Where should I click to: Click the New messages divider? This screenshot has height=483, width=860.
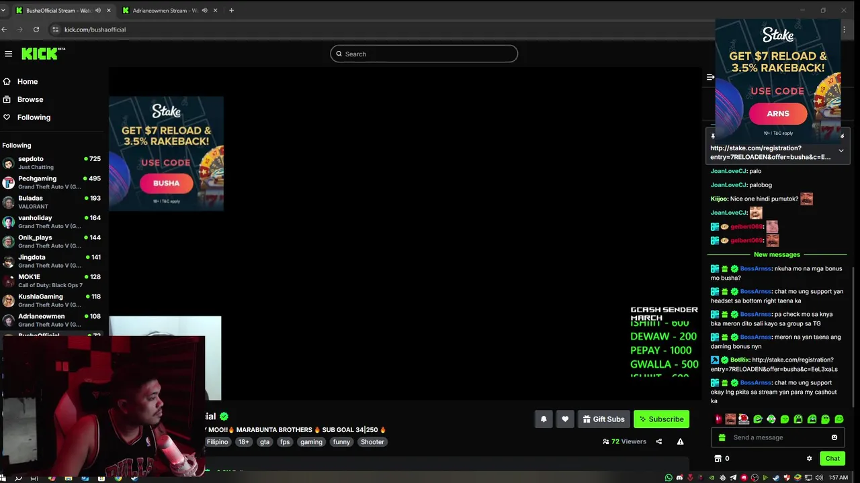click(777, 254)
